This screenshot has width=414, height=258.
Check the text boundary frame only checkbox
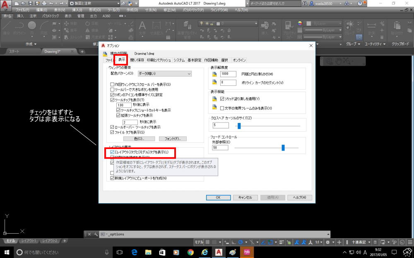(222, 108)
